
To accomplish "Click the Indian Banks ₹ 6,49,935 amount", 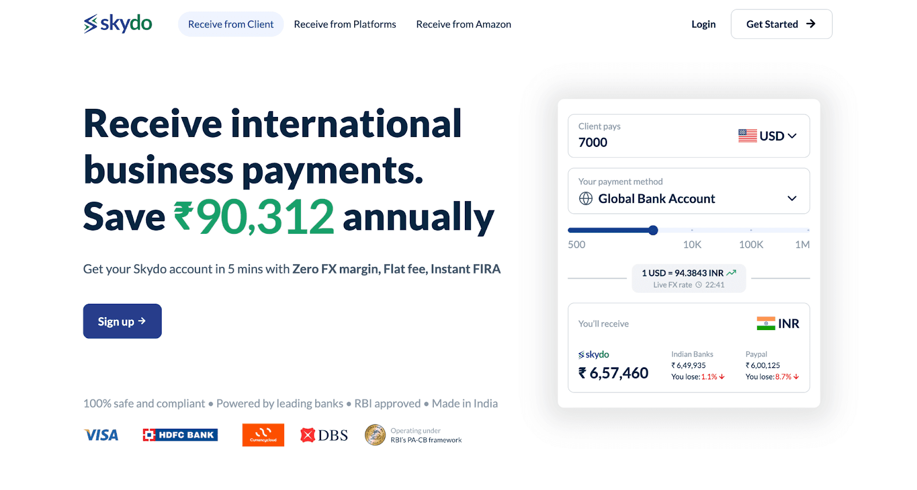I will (688, 366).
